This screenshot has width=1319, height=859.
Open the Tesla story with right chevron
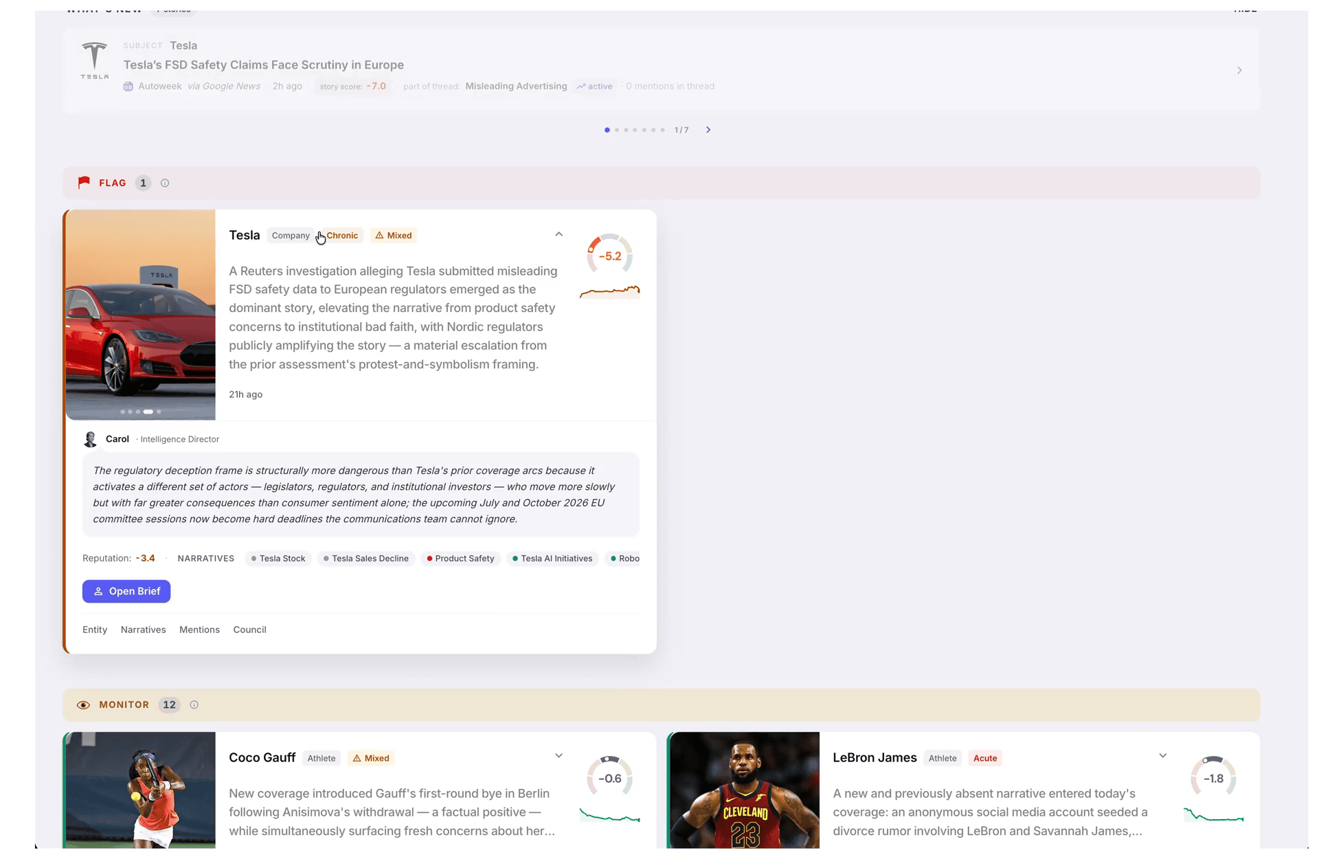[x=1239, y=70]
